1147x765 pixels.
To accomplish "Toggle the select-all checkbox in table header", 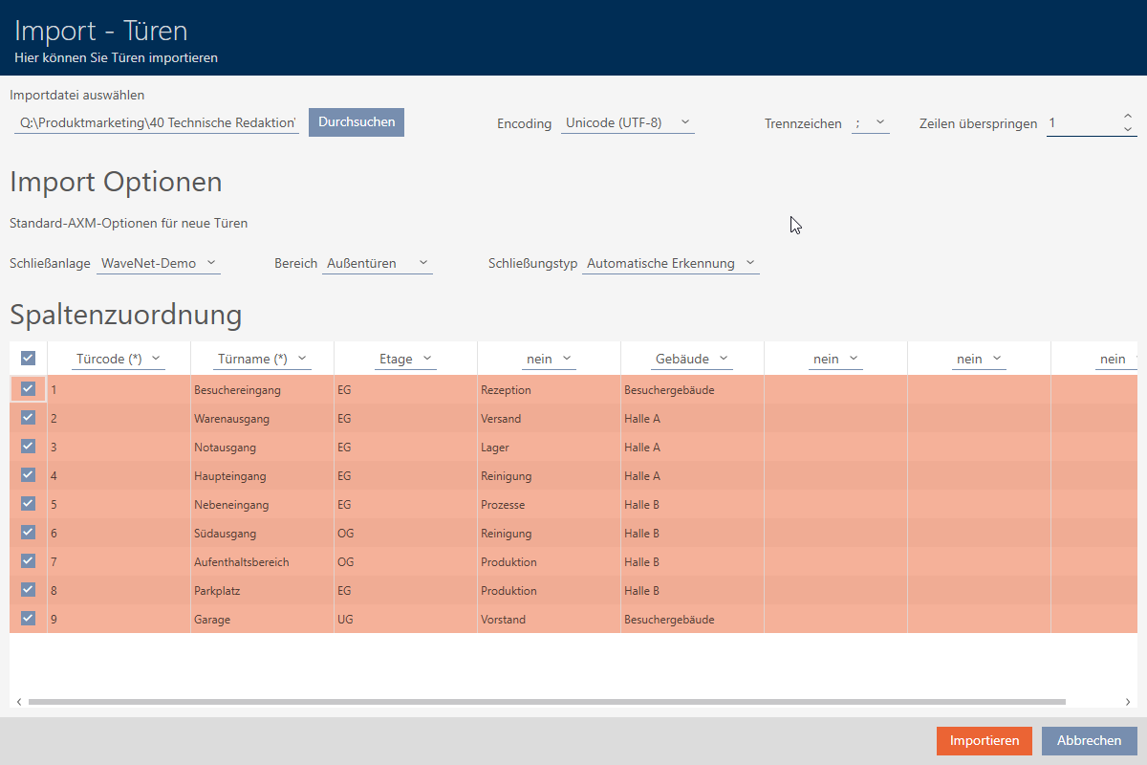I will click(x=28, y=358).
